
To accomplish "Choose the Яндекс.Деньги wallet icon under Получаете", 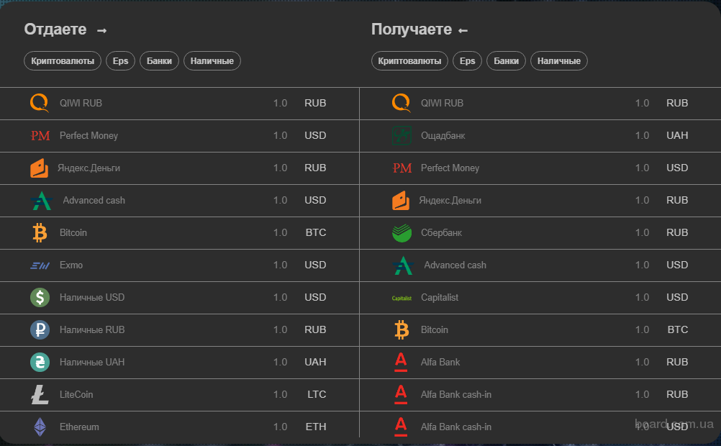I will coord(401,201).
